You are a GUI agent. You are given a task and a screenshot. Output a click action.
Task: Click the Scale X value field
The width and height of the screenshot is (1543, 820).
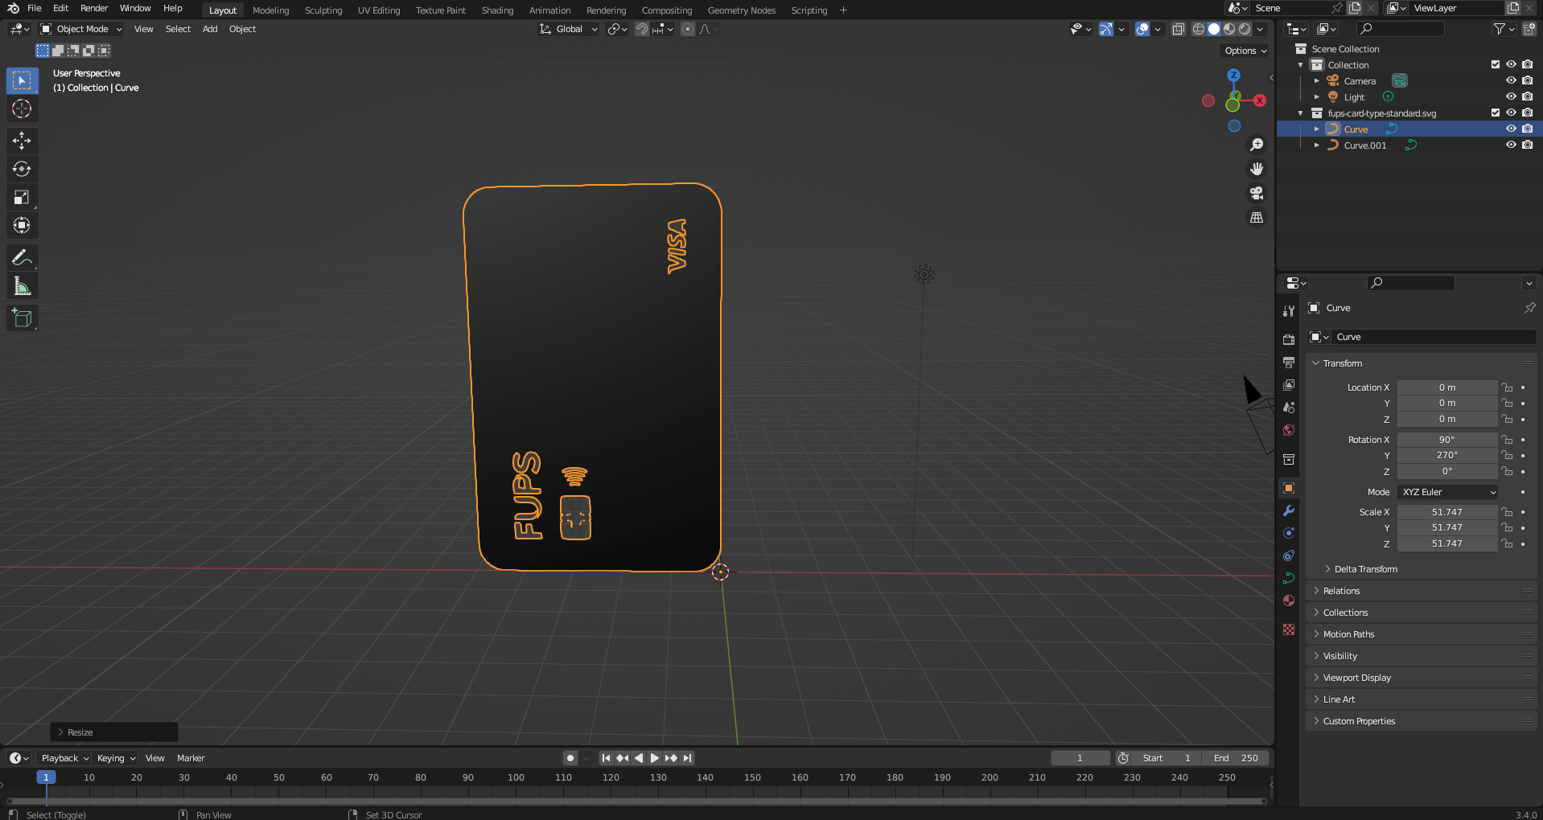(1446, 512)
